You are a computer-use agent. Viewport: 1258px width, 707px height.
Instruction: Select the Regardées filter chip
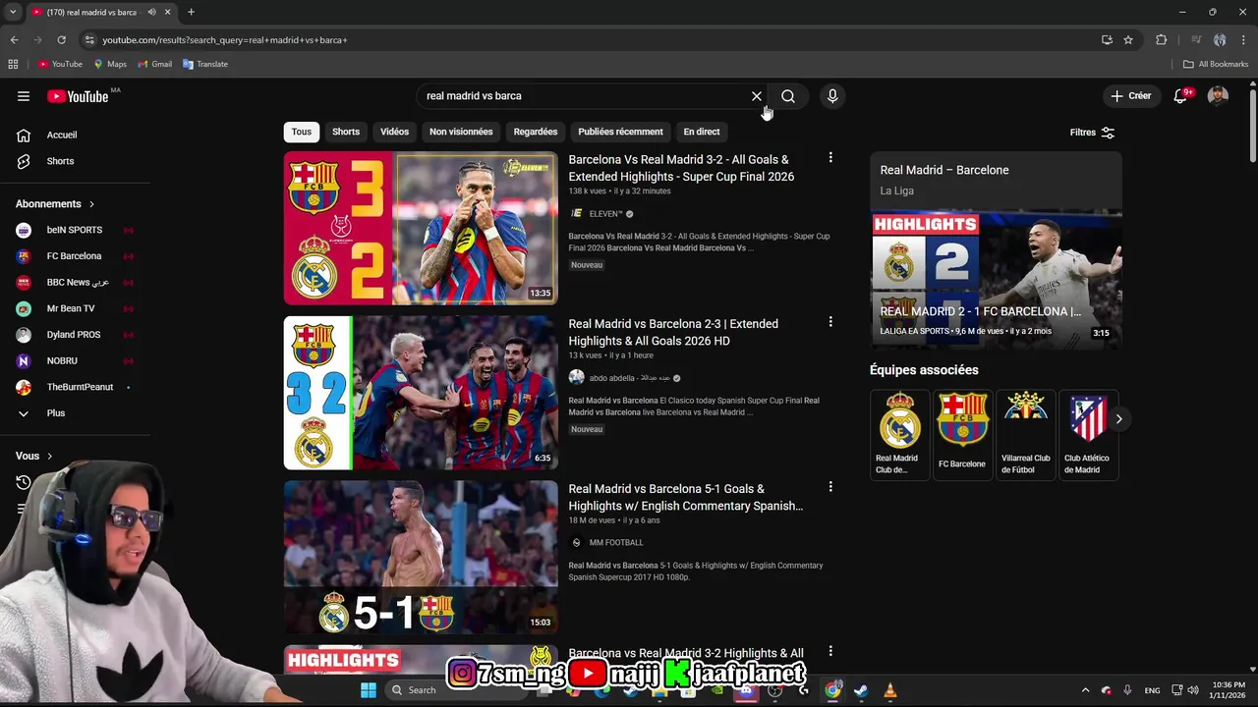[536, 132]
